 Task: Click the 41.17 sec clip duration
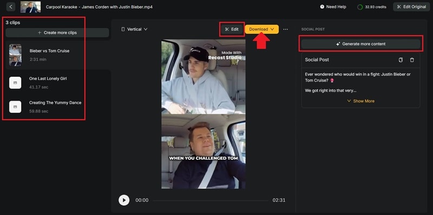point(38,87)
